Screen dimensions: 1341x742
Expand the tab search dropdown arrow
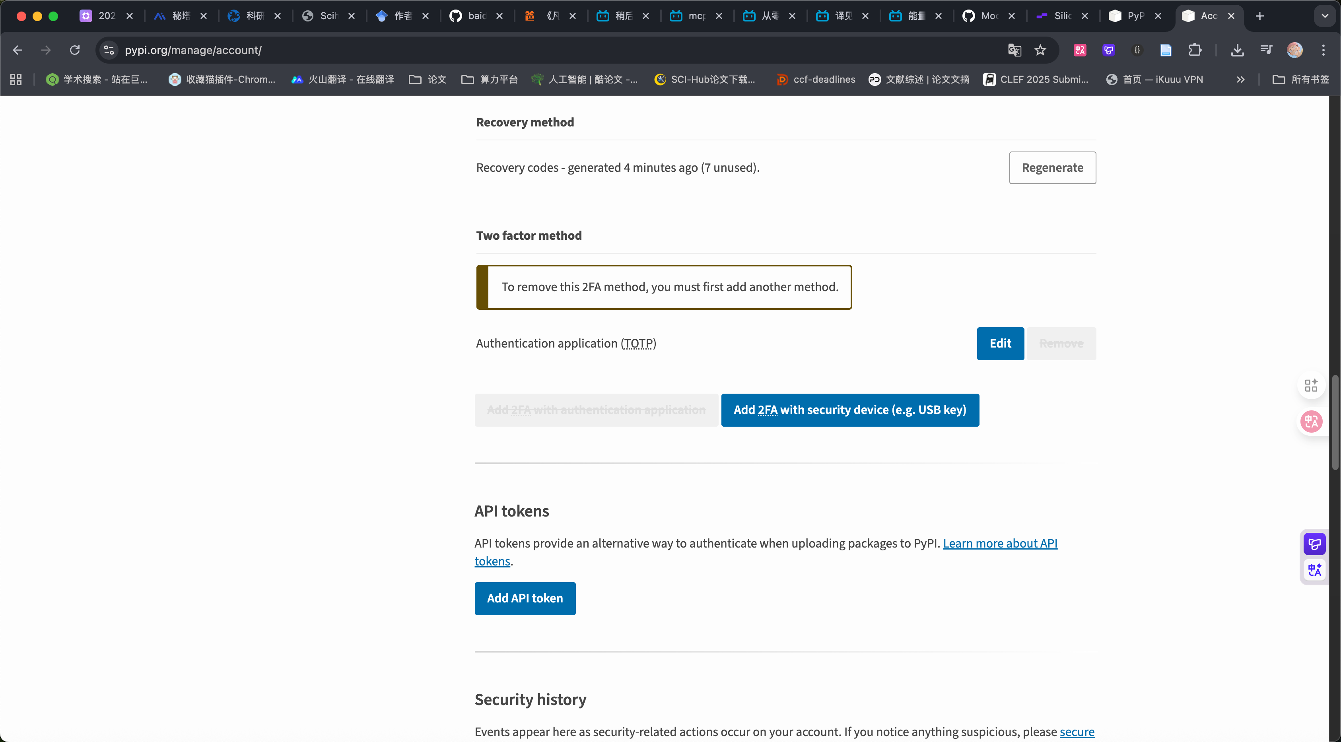point(1325,16)
